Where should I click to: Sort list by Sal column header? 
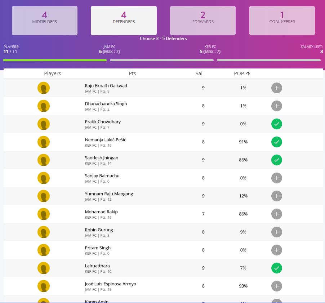(199, 73)
